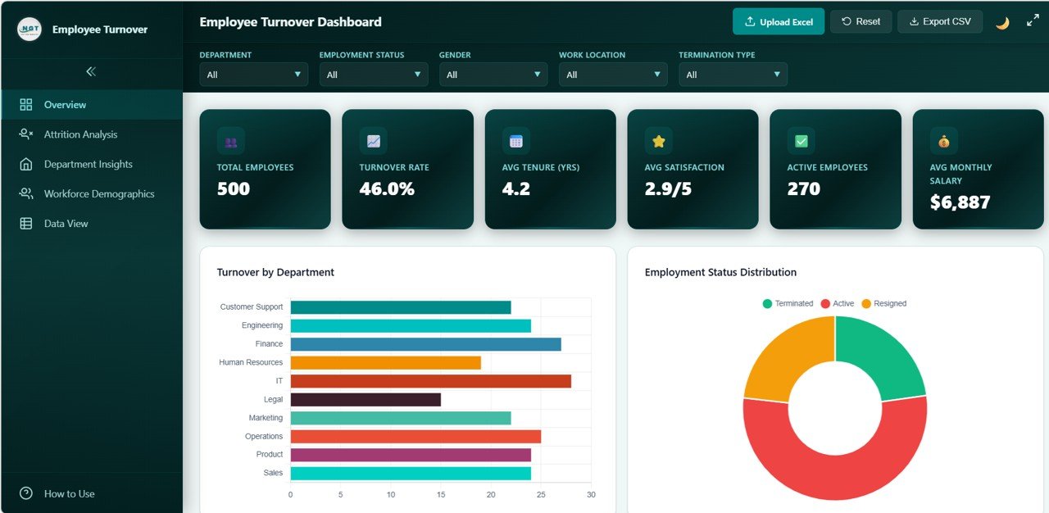Click the star icon on Avg Satisfaction card
1049x513 pixels.
[x=658, y=140]
